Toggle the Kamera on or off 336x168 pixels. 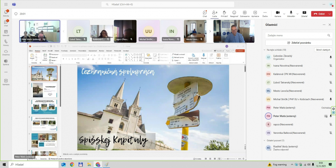278,13
